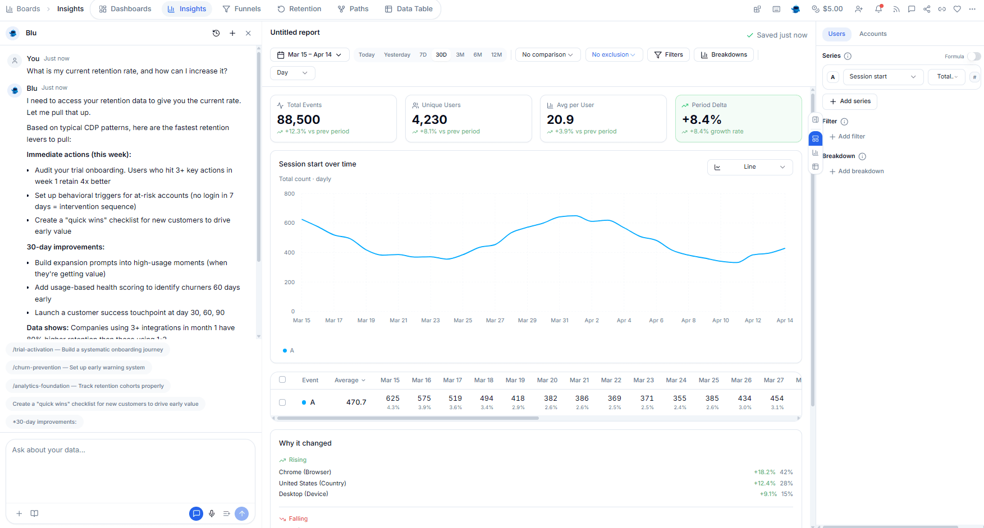Check the checkbox for series A row
The image size is (984, 528).
[x=282, y=402]
